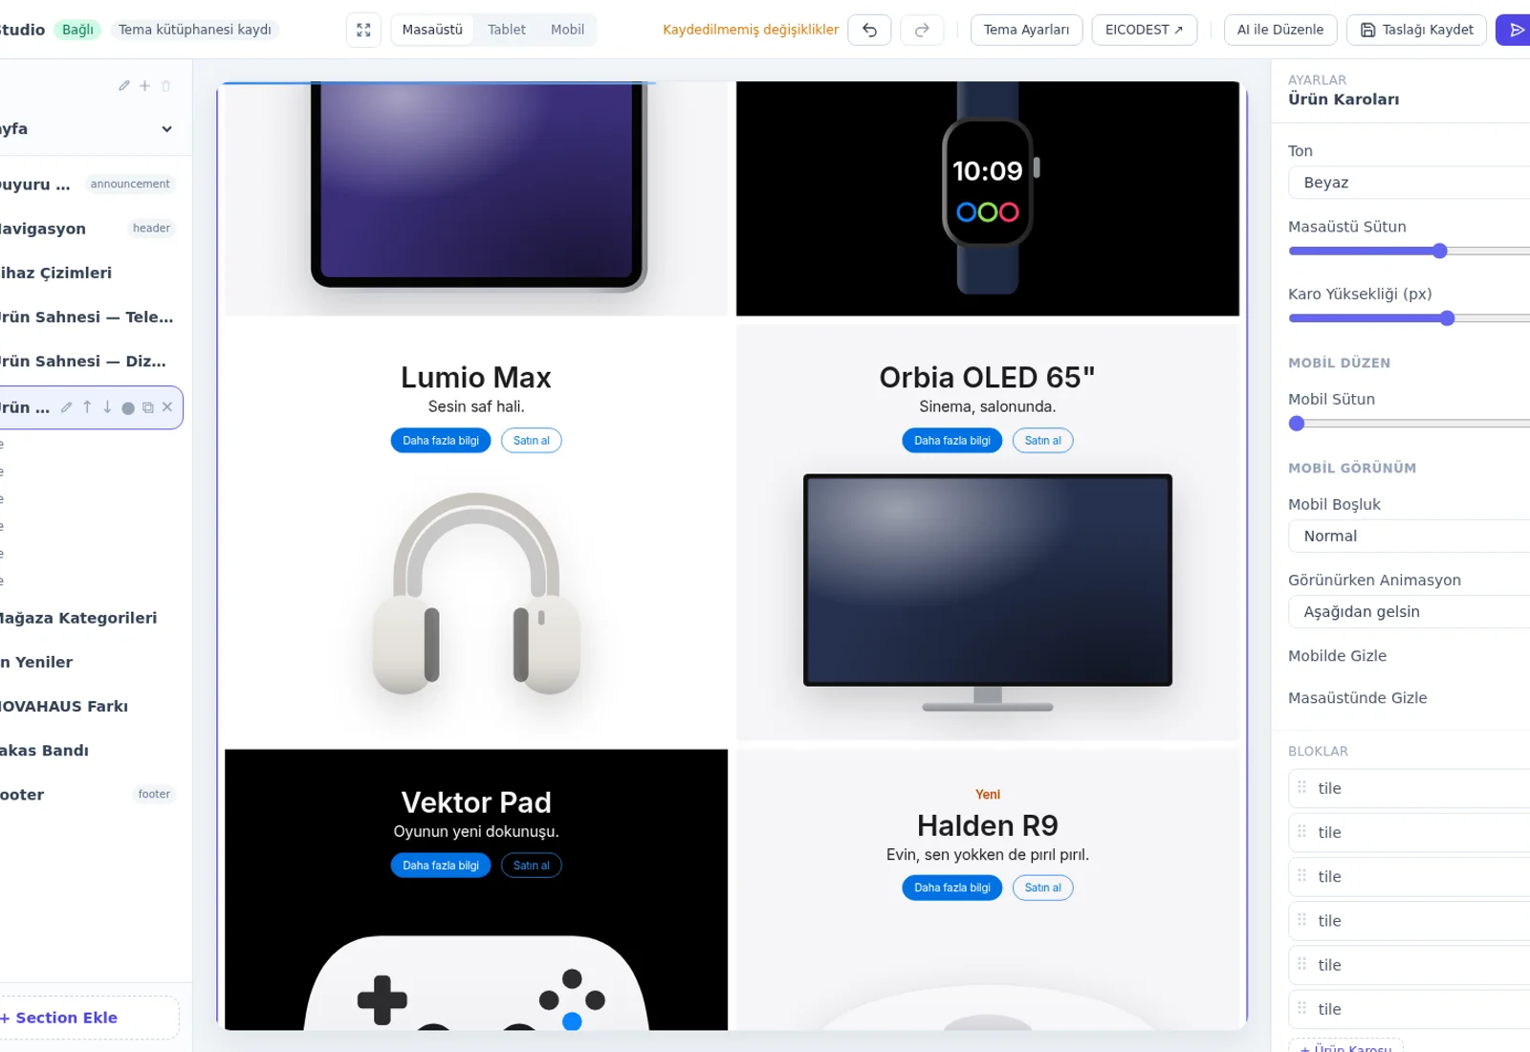The height and width of the screenshot is (1052, 1530).
Task: Click the Kaydedilmemiş değişiklikler notice
Action: (x=751, y=30)
